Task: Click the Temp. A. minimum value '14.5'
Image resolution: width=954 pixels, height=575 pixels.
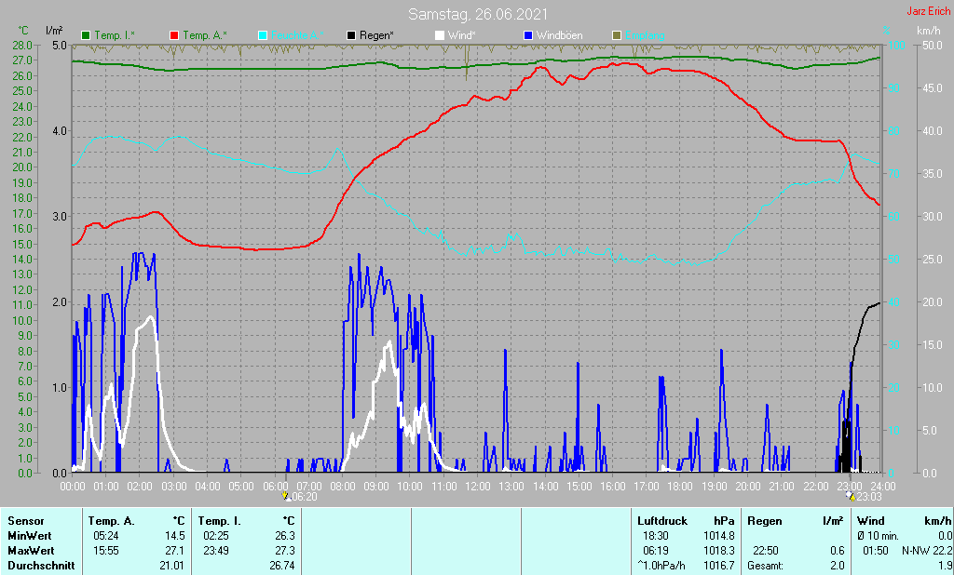Action: [174, 536]
